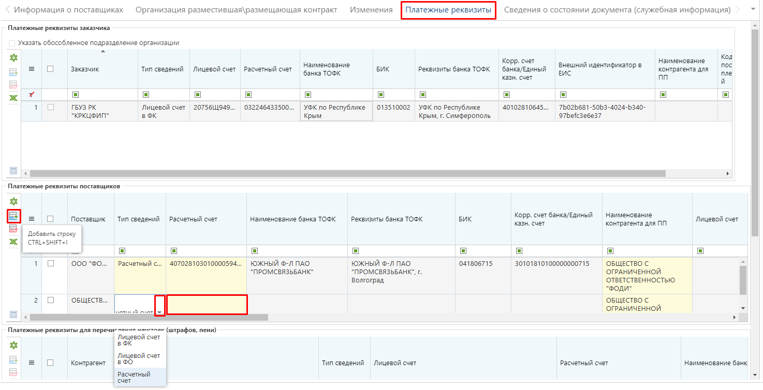763x390 pixels.
Task: Open БИК filter operator in customer grid
Action: pyautogui.click(x=380, y=95)
